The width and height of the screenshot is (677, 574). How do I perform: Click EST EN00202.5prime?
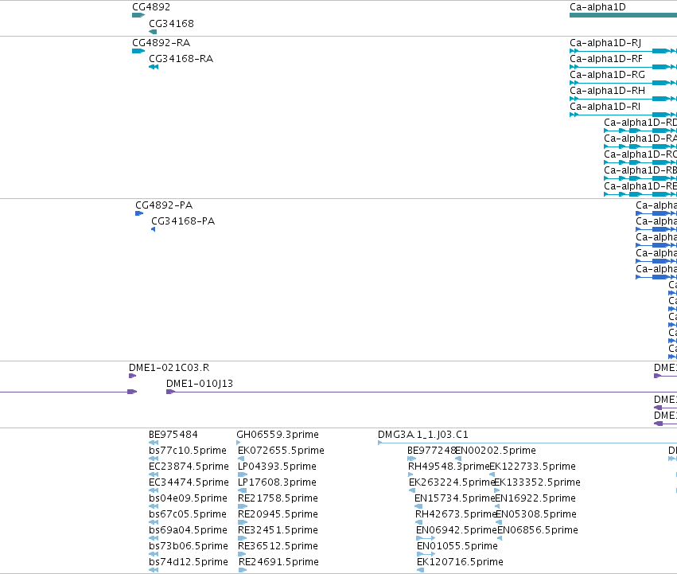point(496,451)
